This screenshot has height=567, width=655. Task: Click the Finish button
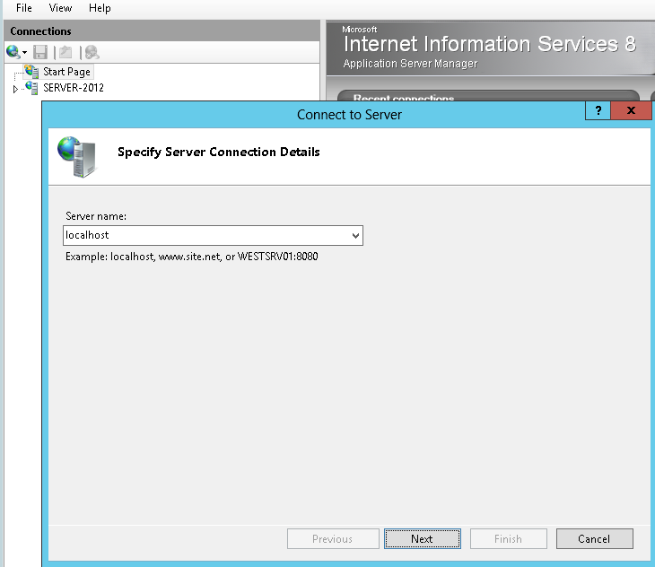point(509,538)
